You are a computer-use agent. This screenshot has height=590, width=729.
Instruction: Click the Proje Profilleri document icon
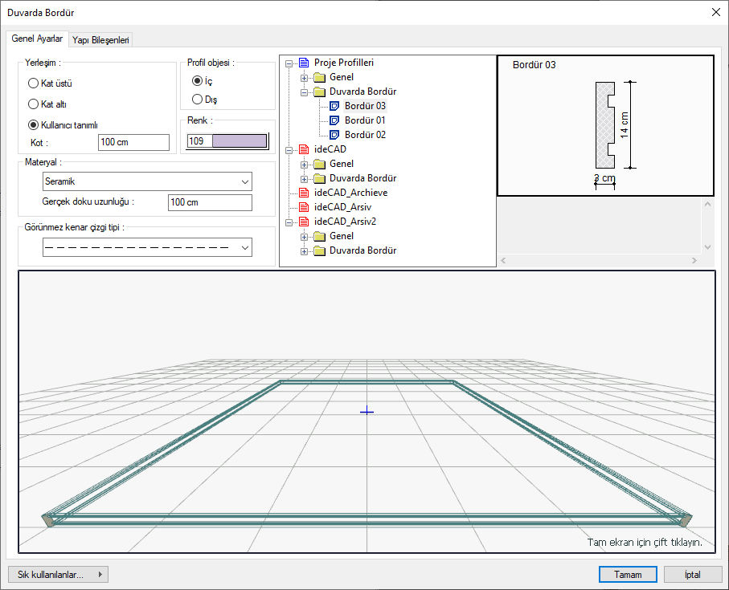(303, 63)
